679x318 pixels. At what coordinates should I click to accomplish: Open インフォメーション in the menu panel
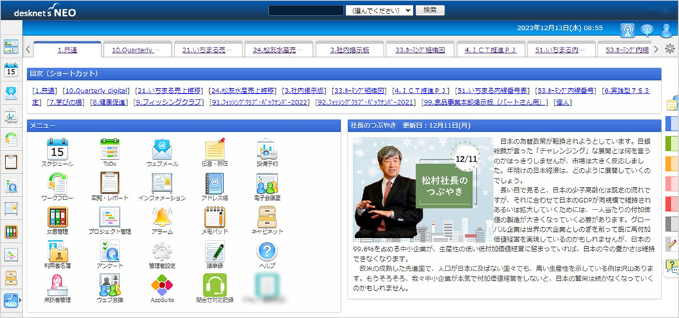162,187
